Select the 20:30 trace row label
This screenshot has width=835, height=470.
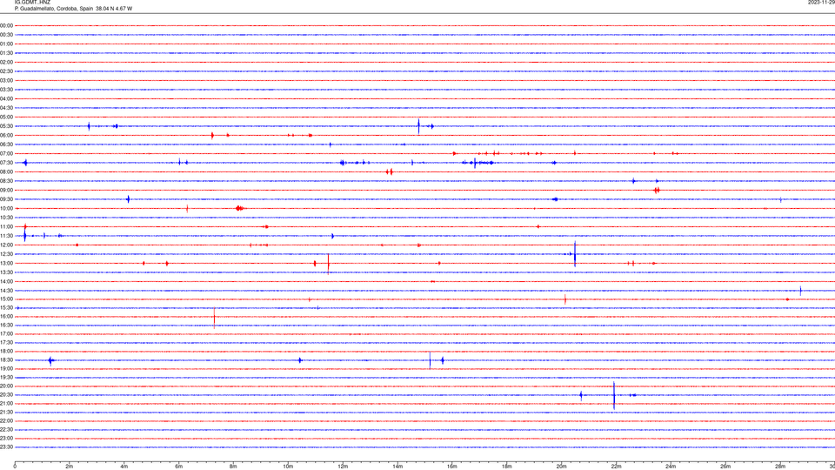[x=6, y=395]
